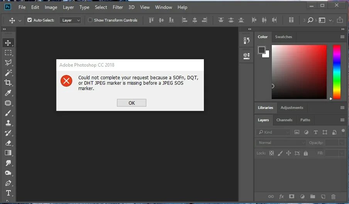Select the Move tool in toolbox
The height and width of the screenshot is (204, 349).
[8, 43]
